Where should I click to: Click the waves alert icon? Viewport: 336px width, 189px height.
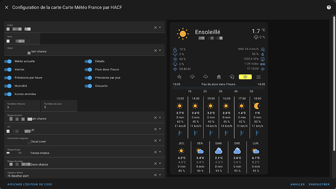click(x=259, y=76)
